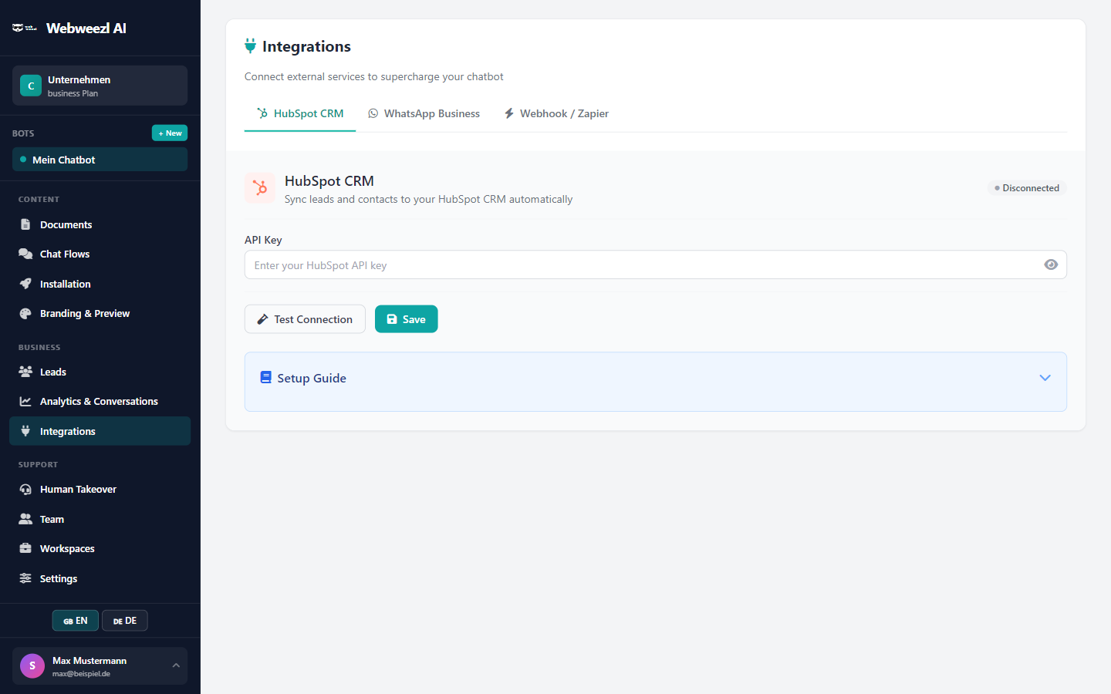Switch language to EN
Viewport: 1111px width, 694px height.
(75, 620)
